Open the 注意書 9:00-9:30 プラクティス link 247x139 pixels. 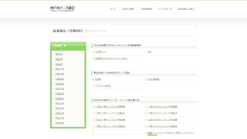(111, 58)
